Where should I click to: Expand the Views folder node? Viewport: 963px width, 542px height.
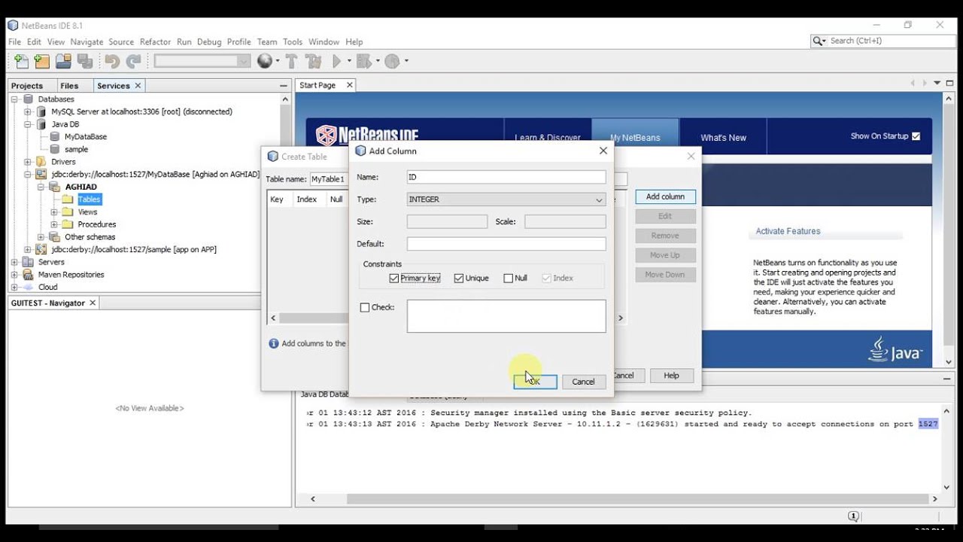click(54, 212)
